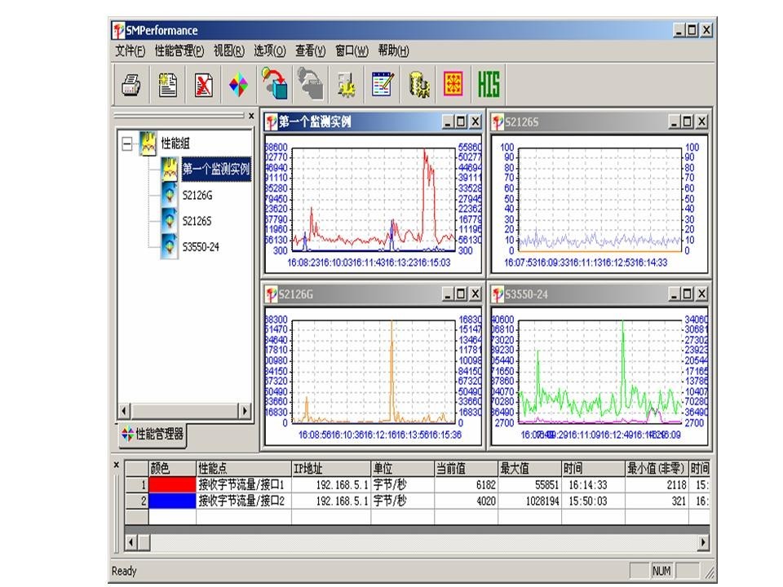Collapse the 性能组 tree node
The height and width of the screenshot is (587, 783).
(126, 143)
